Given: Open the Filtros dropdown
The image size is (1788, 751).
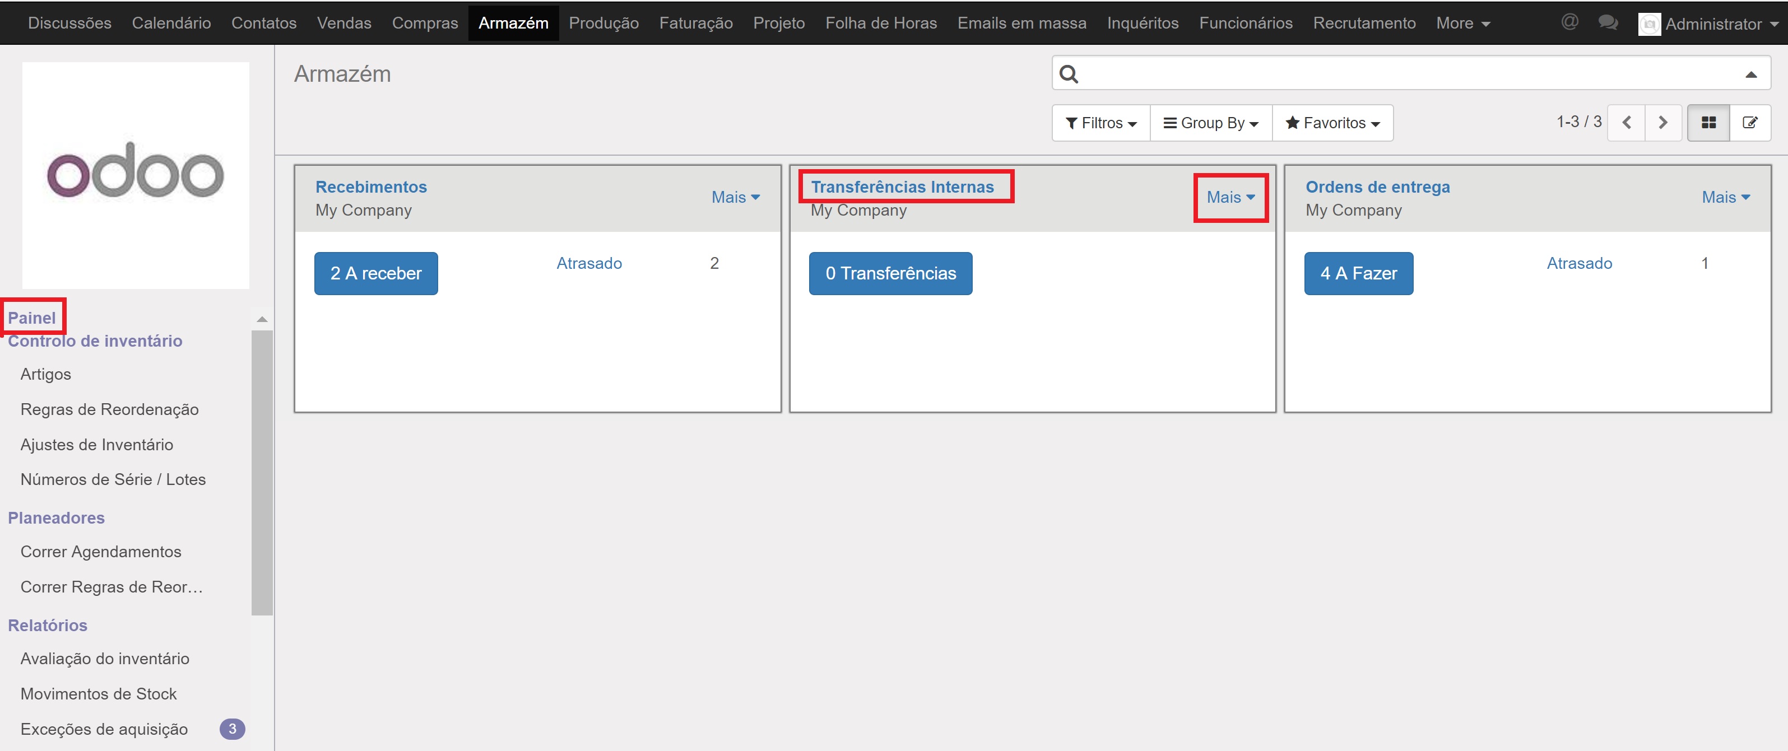Looking at the screenshot, I should (1101, 123).
